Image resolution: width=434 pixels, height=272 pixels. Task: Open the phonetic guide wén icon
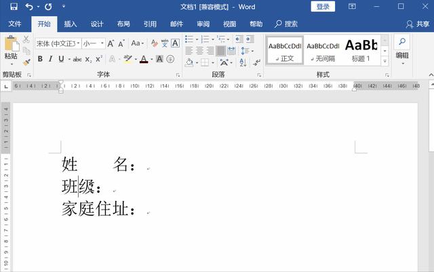click(165, 43)
